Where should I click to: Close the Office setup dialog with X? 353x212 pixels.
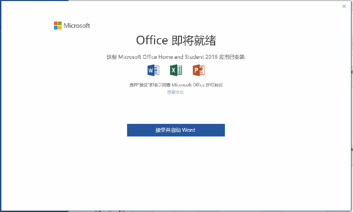(344, 6)
